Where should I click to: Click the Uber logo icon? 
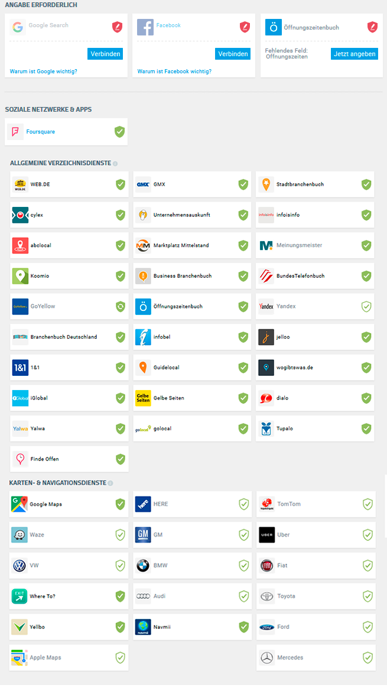pyautogui.click(x=267, y=535)
